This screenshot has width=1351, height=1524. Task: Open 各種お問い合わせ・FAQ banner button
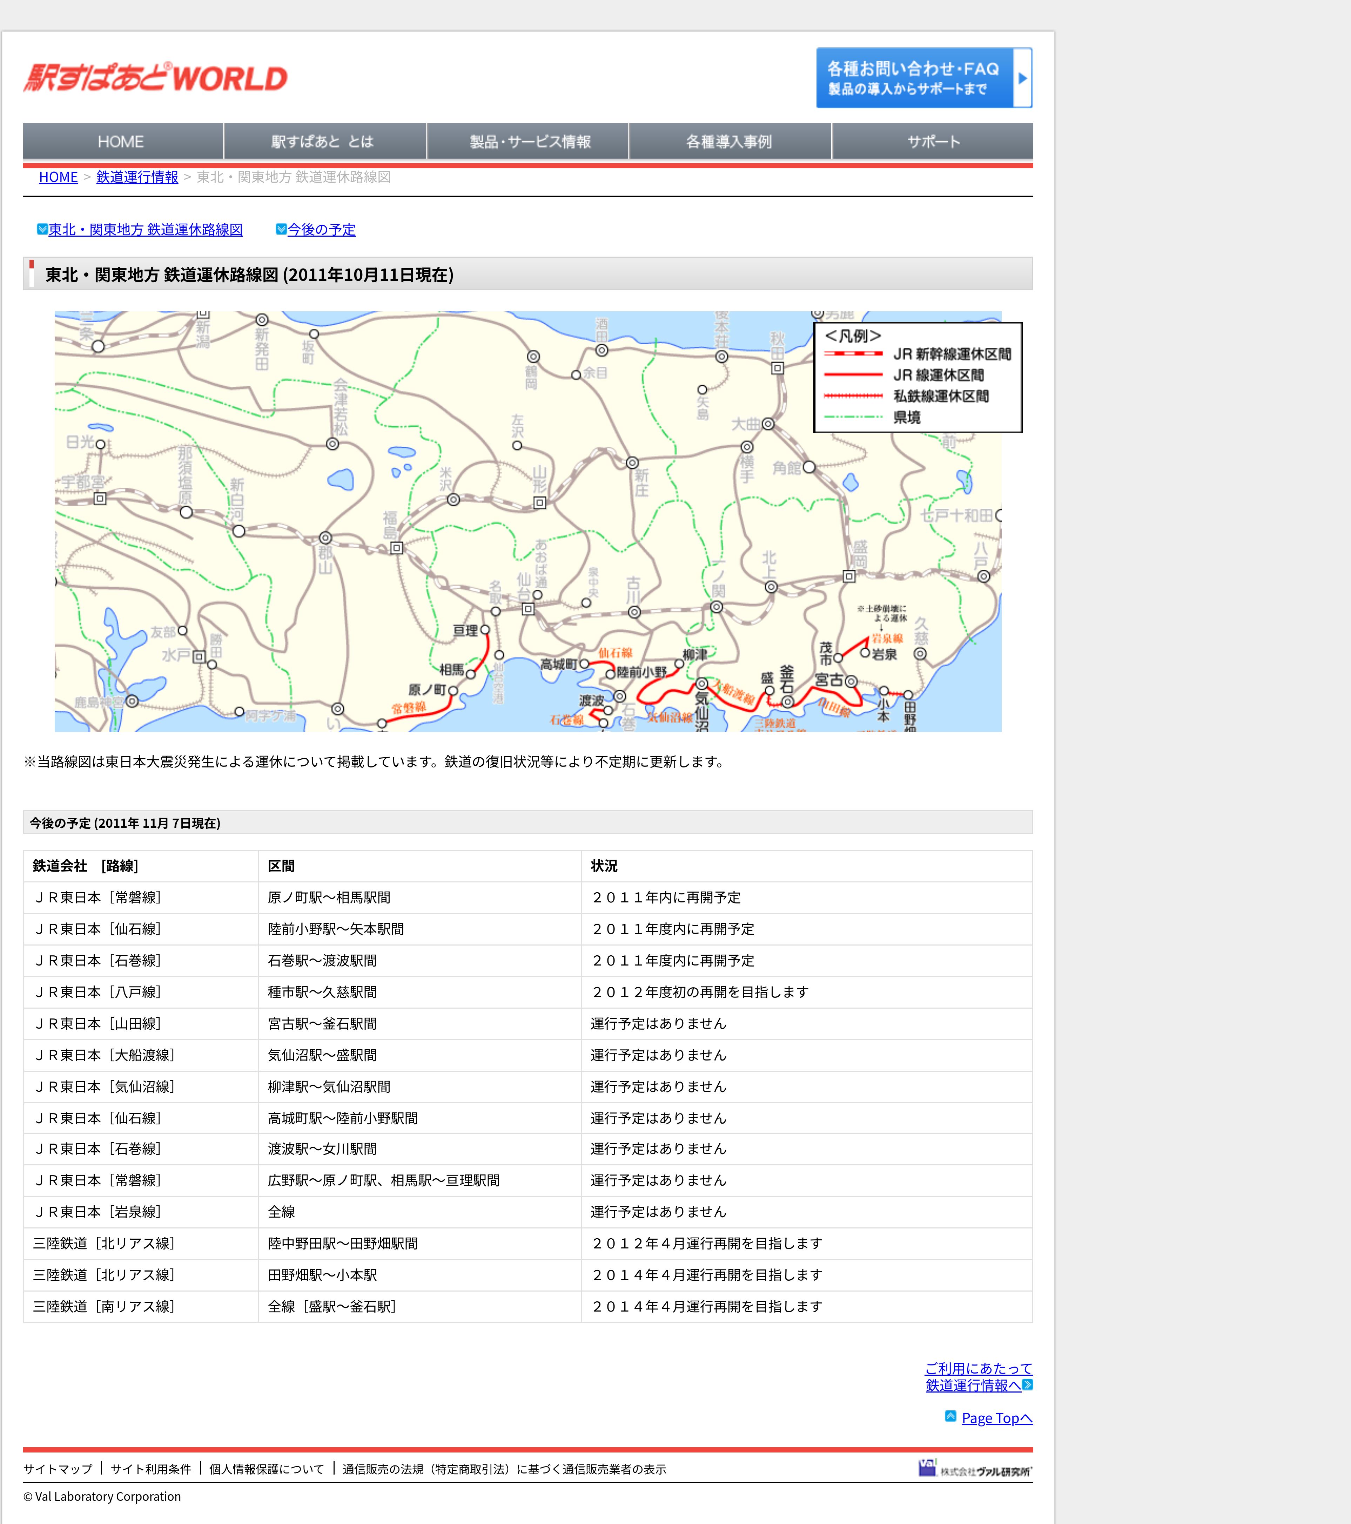914,78
